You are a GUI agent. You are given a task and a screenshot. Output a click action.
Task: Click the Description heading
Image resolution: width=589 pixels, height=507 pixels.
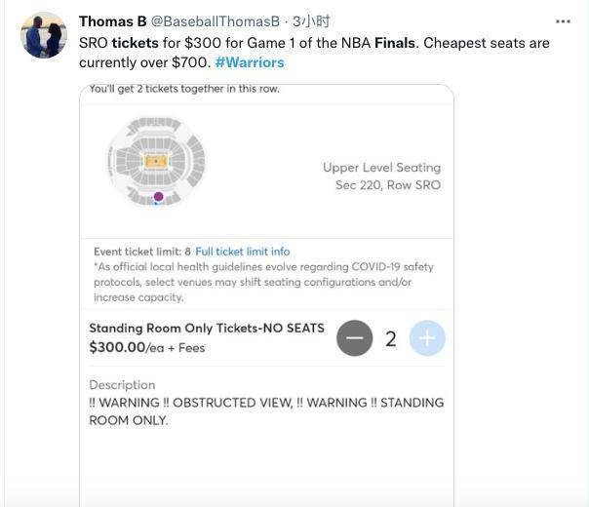coord(122,385)
